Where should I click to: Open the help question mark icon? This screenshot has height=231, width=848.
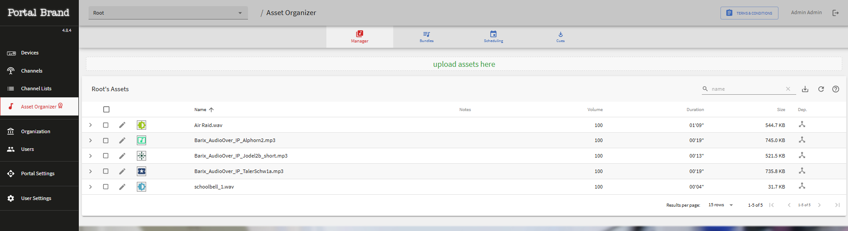[836, 89]
